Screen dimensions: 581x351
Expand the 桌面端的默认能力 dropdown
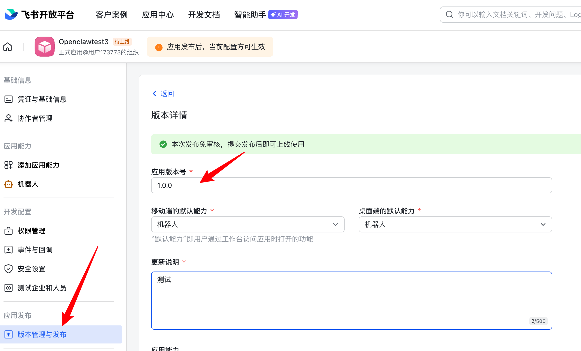(x=455, y=224)
